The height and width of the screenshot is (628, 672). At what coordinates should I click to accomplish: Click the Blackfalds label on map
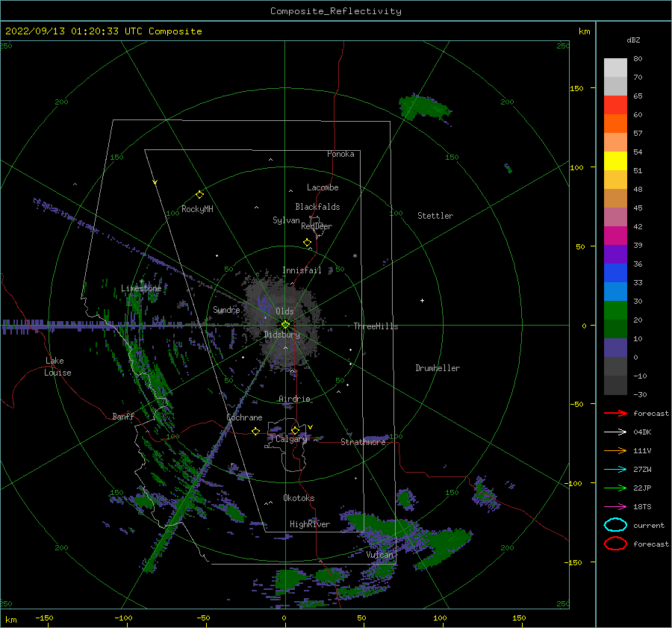point(317,207)
